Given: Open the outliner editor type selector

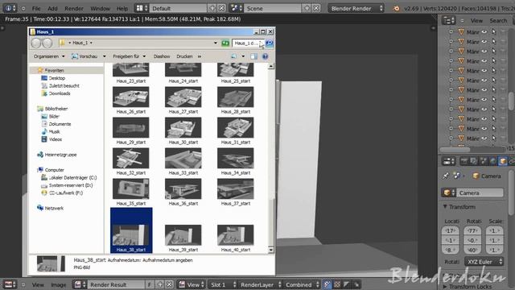Looking at the screenshot, I should click(448, 20).
